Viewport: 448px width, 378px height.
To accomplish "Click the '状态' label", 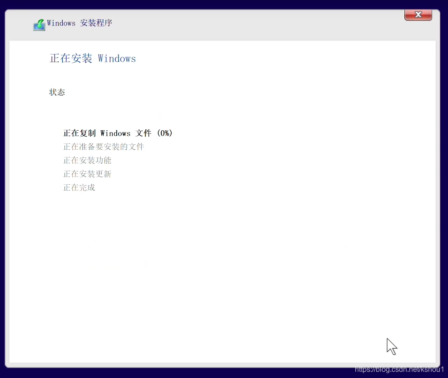I will (x=57, y=92).
